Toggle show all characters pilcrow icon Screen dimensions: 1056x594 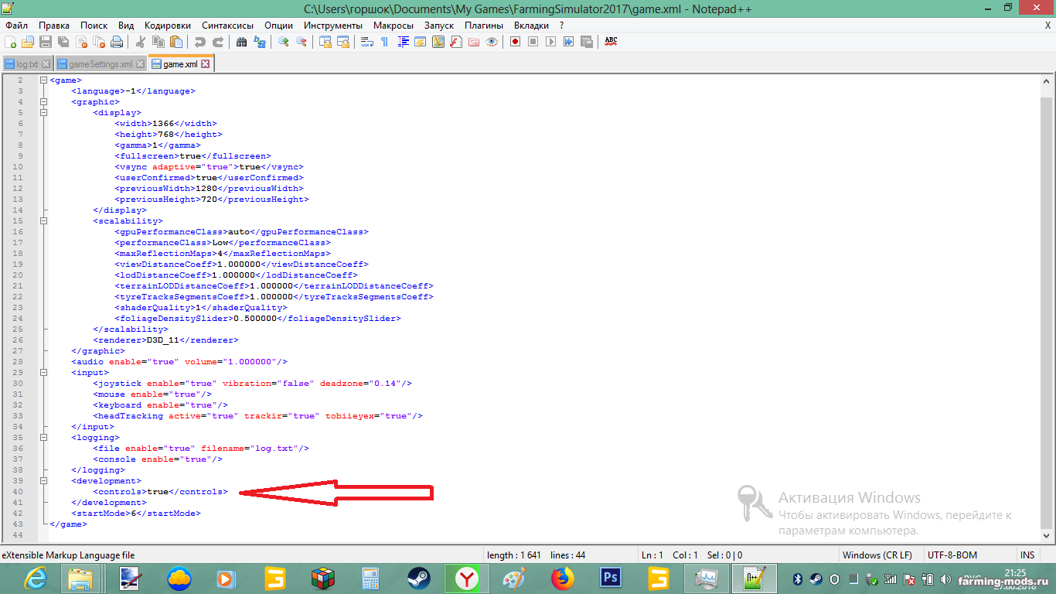(384, 42)
